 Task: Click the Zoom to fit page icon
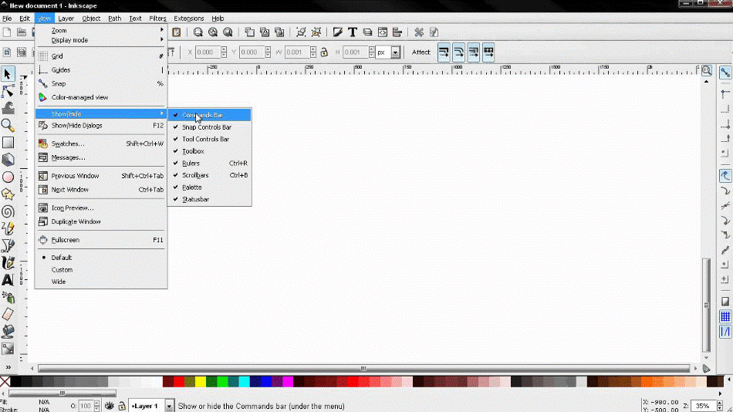[x=228, y=32]
